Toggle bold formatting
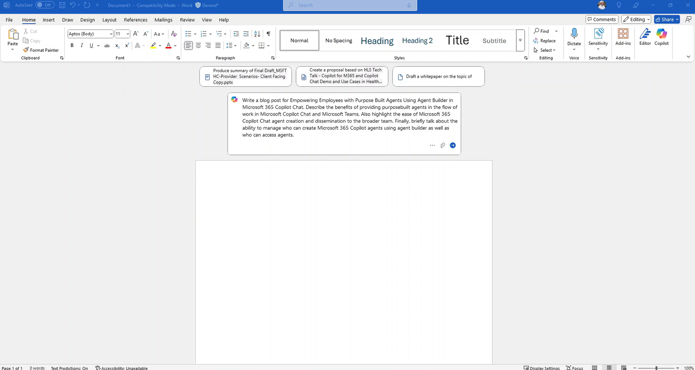 pyautogui.click(x=72, y=46)
